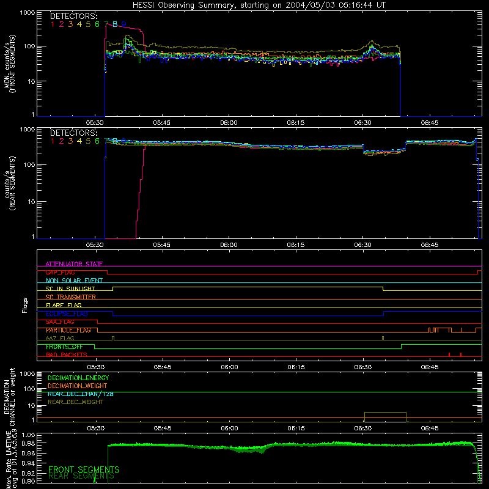Click the front segments counts/s axis title
Screen dimensions: 489x489
pyautogui.click(x=10, y=64)
